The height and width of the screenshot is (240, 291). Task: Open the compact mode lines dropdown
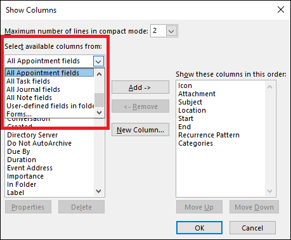(171, 31)
